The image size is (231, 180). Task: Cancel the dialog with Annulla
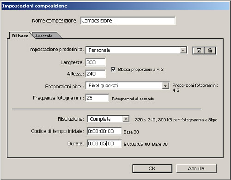point(196,168)
